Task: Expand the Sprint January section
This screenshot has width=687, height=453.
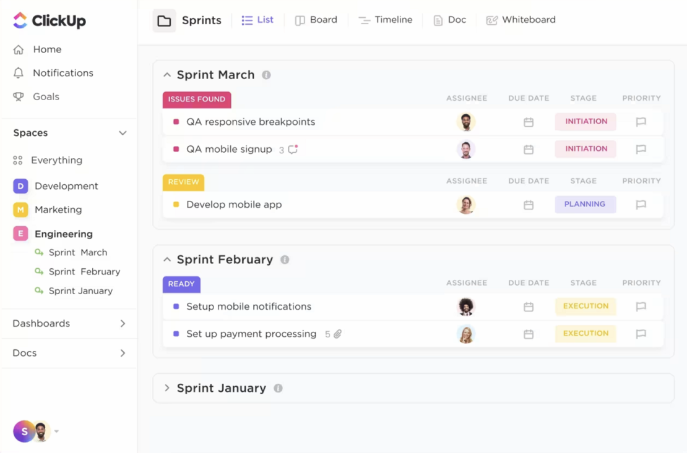Action: click(166, 388)
